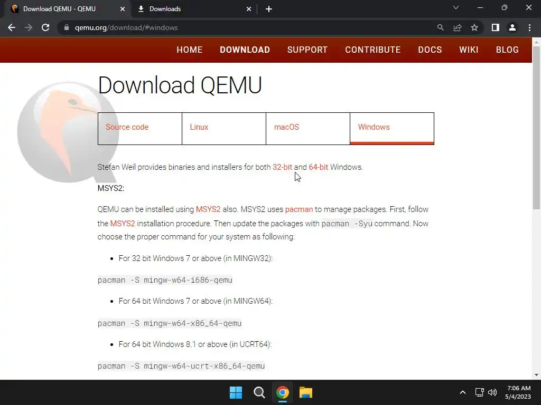The height and width of the screenshot is (405, 541).
Task: Click the scrollbar up arrow
Action: click(536, 42)
